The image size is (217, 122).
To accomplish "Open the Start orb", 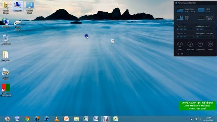I will point(7,119).
